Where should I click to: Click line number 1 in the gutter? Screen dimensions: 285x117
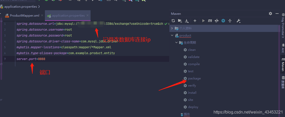[x=5, y=24]
